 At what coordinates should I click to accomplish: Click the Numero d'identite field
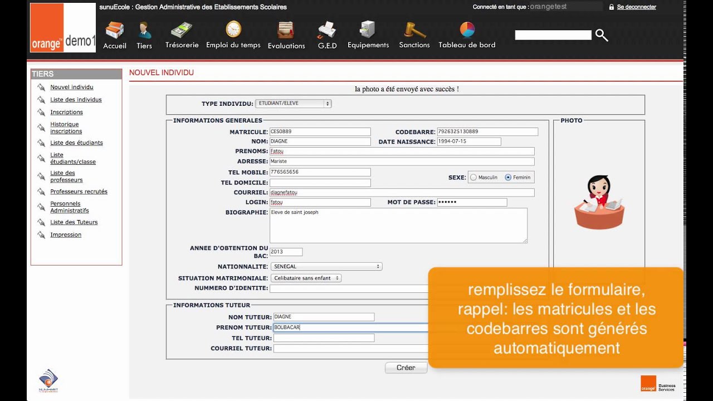(349, 288)
